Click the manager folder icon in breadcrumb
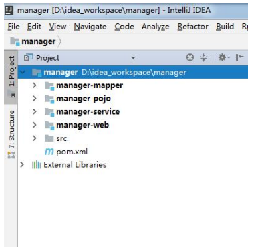266x249 pixels. point(15,41)
